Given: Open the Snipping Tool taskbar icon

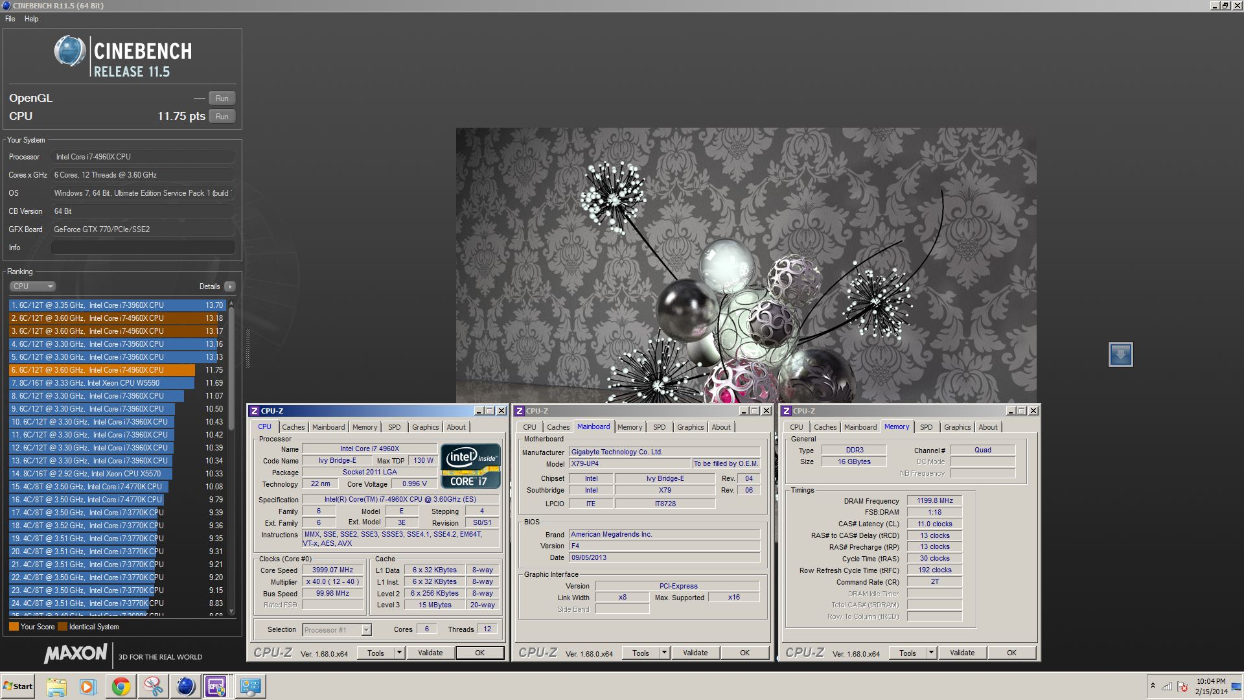Looking at the screenshot, I should [153, 686].
